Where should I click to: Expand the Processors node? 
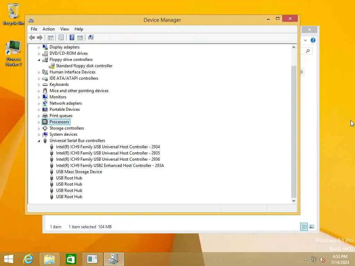point(39,122)
